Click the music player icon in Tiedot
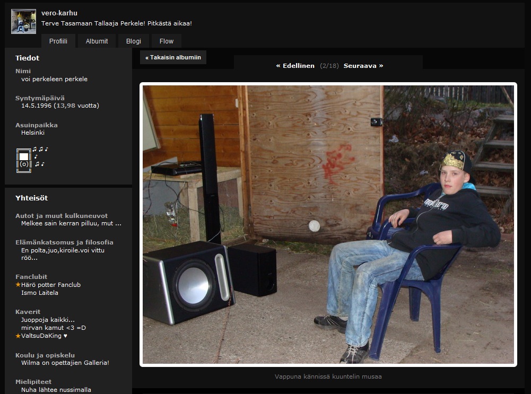Screen dimensions: 531x394 click(32, 160)
